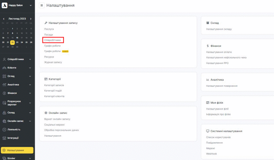Open Повідомлення system settings link
Screen dimensions: 274x160
pyautogui.click(x=214, y=143)
